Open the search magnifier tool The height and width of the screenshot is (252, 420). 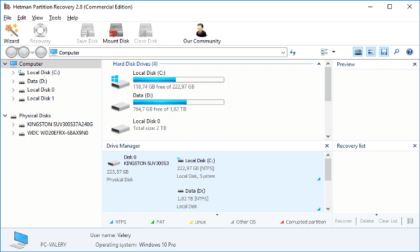[397, 52]
